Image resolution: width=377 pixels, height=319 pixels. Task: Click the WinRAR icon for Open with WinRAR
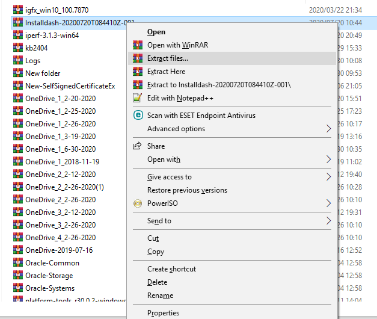(138, 45)
